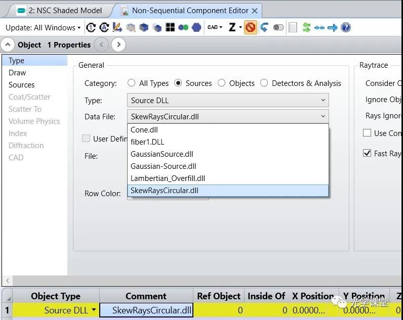This screenshot has height=320, width=403.
Task: Click the toggle switch icon in toolbar
Action: pyautogui.click(x=278, y=27)
